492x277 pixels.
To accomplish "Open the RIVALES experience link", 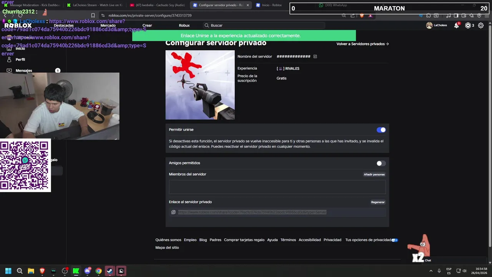I will pos(288,68).
